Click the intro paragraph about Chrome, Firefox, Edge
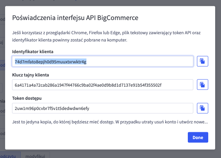 109,36
